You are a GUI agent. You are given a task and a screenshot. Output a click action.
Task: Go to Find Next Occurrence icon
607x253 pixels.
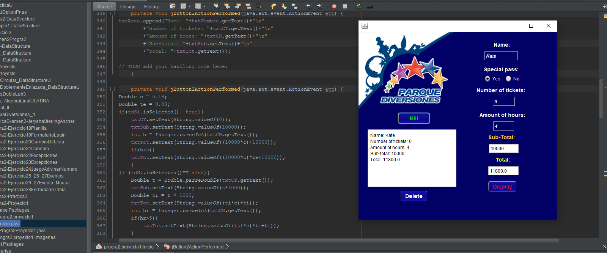pyautogui.click(x=237, y=6)
